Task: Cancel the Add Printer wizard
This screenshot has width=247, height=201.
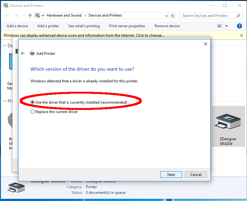Action: 196,175
